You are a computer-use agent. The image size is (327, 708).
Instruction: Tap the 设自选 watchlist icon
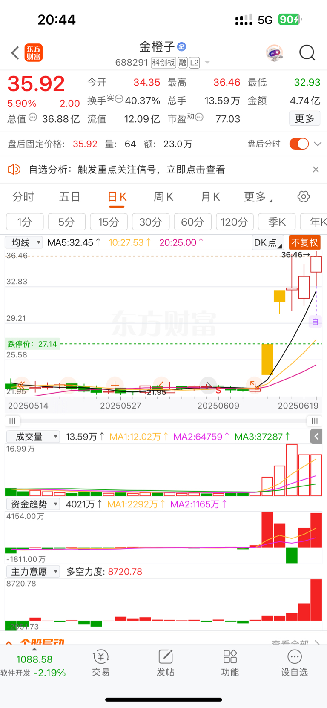pyautogui.click(x=294, y=663)
